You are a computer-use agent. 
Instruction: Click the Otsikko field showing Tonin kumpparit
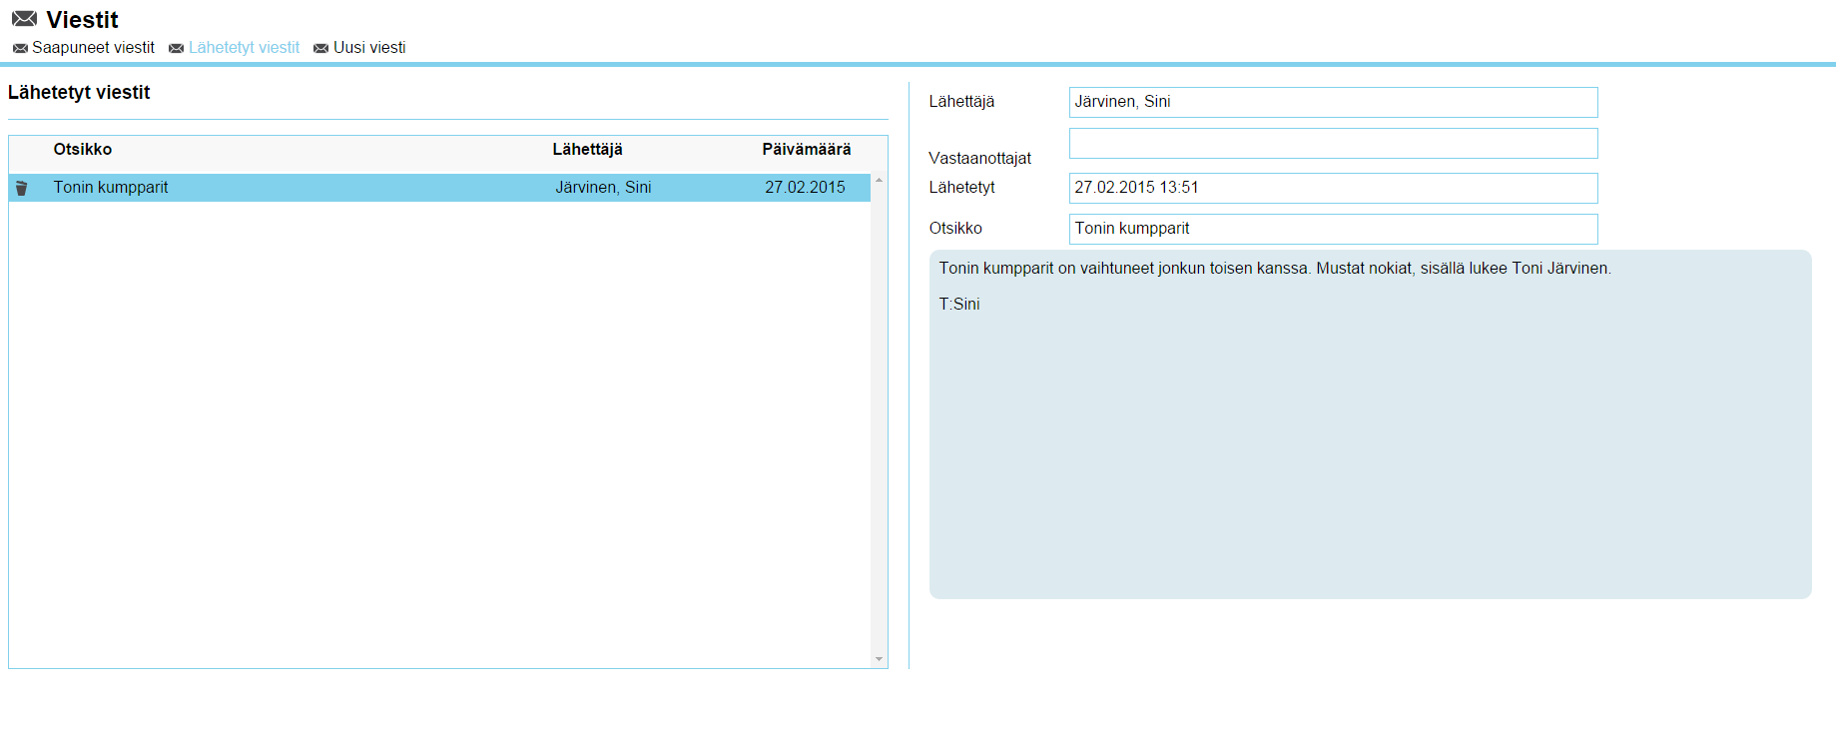[1333, 229]
